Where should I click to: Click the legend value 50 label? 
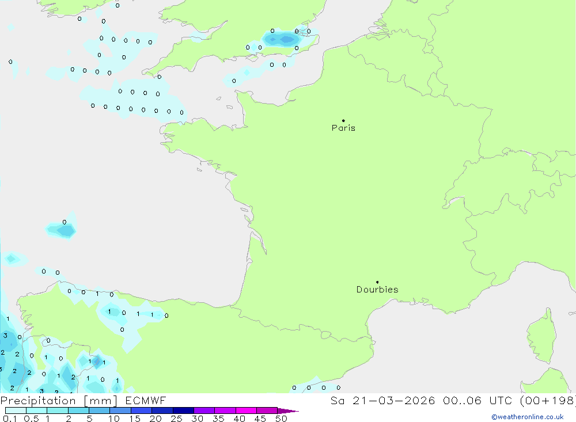point(281,419)
